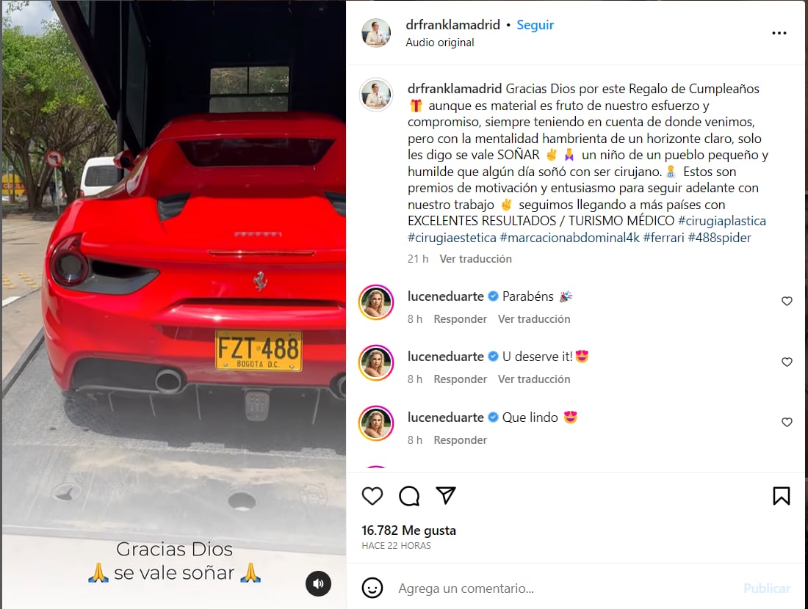Open luceneduarte's profile avatar on first comment
The width and height of the screenshot is (808, 609).
coord(376,302)
